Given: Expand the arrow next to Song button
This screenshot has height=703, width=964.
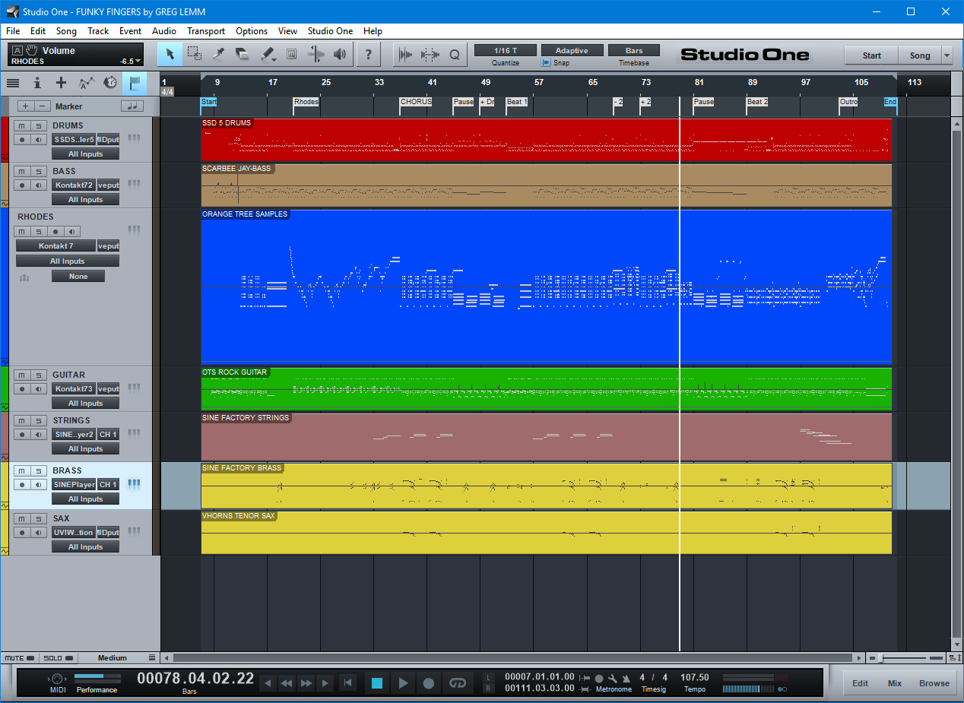Looking at the screenshot, I should click(x=947, y=55).
